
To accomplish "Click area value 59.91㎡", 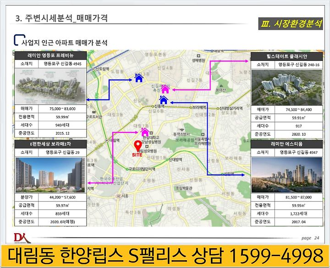I will tap(299, 118).
